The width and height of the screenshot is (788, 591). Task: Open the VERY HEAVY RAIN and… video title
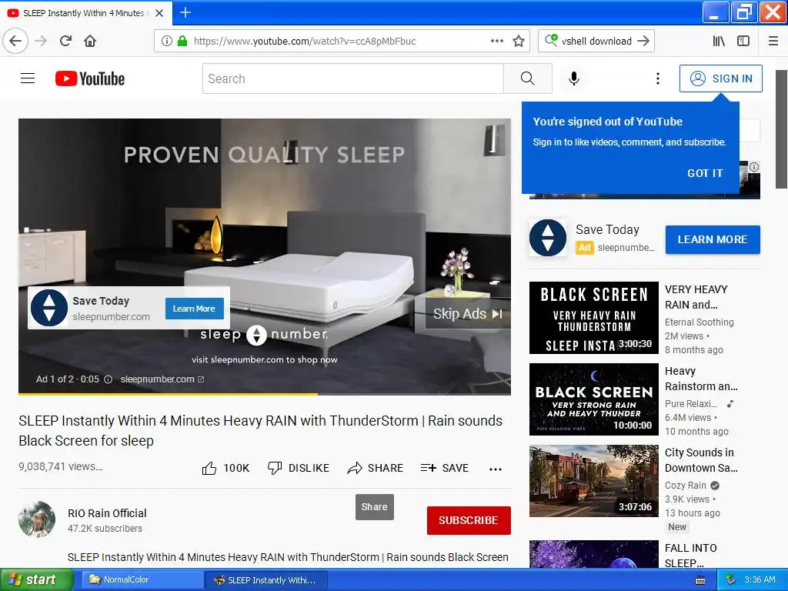tap(696, 297)
